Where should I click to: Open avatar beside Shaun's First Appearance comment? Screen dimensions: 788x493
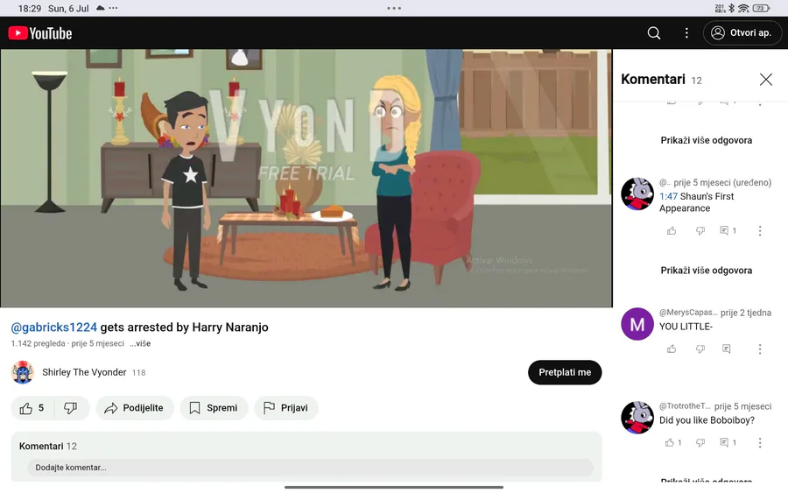coord(637,194)
